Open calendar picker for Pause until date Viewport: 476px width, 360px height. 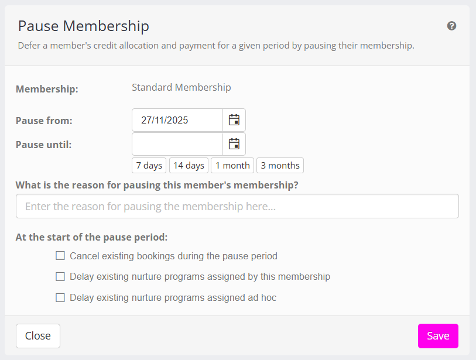[x=234, y=144]
